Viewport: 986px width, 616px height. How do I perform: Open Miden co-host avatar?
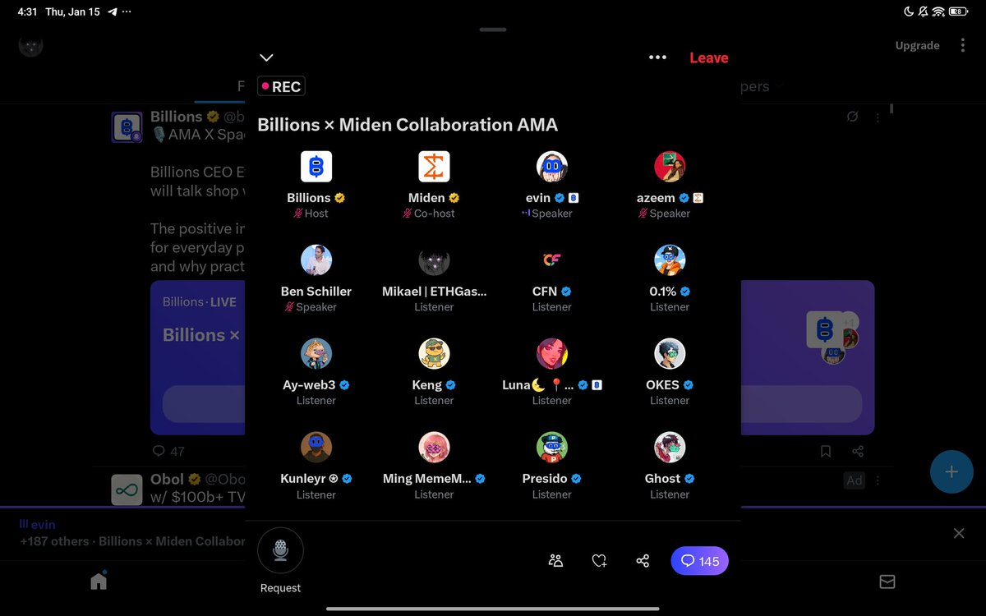(434, 167)
